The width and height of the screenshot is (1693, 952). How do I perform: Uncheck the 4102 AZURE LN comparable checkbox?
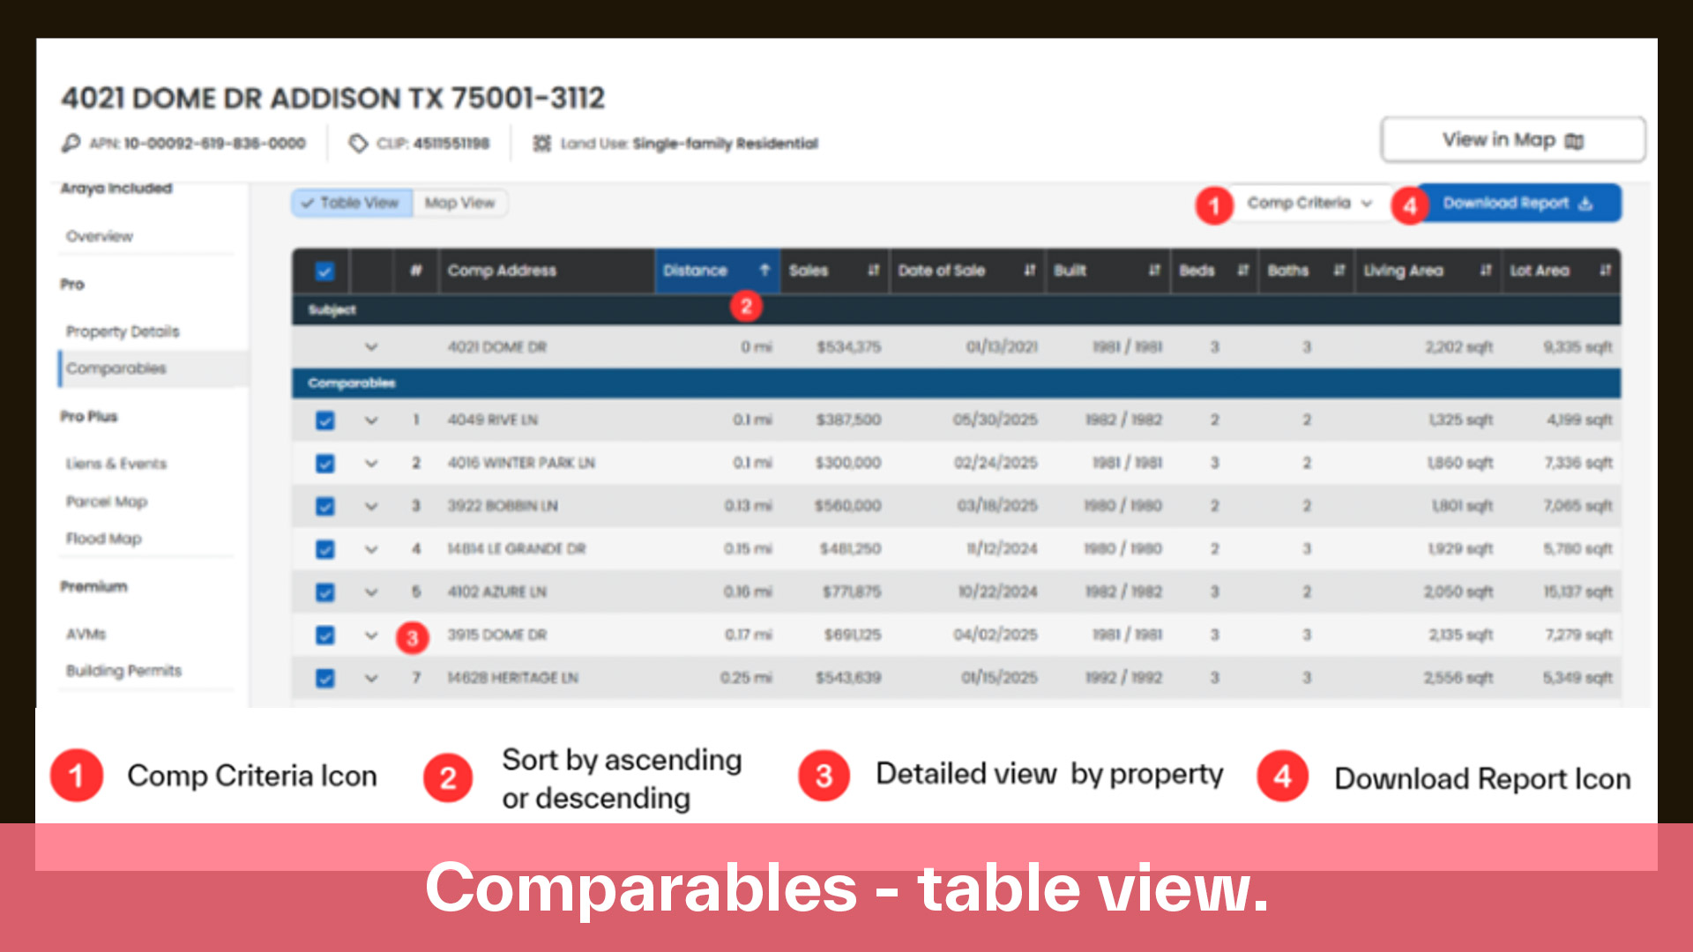point(324,592)
